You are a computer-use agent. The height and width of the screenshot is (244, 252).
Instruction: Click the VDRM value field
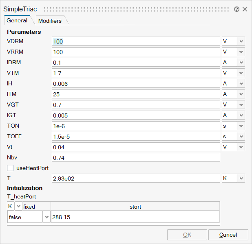point(136,41)
